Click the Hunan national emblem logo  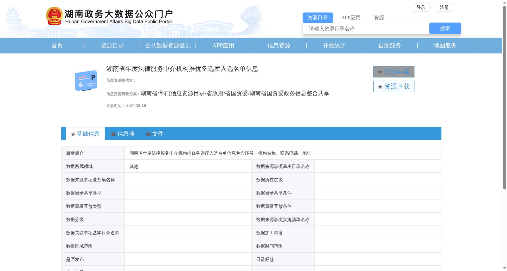tap(54, 16)
